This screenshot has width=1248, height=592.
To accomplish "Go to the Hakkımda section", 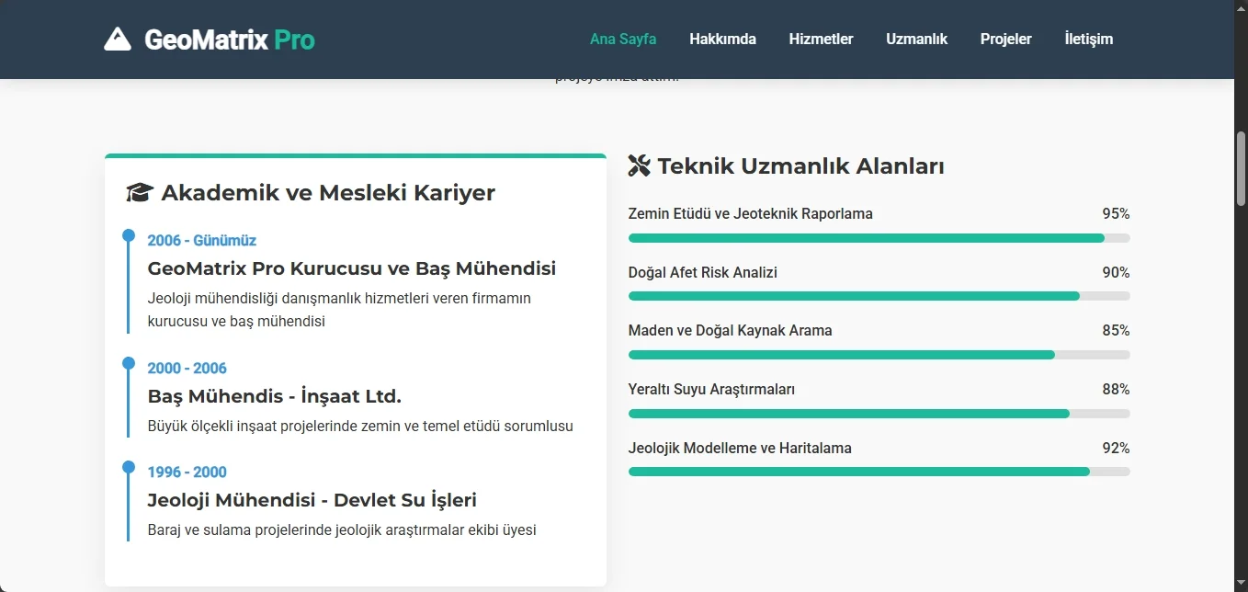I will coord(722,39).
